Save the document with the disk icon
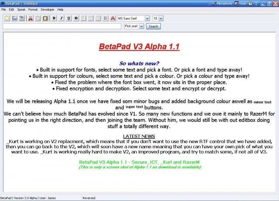This screenshot has width=279, height=201. pos(22,18)
